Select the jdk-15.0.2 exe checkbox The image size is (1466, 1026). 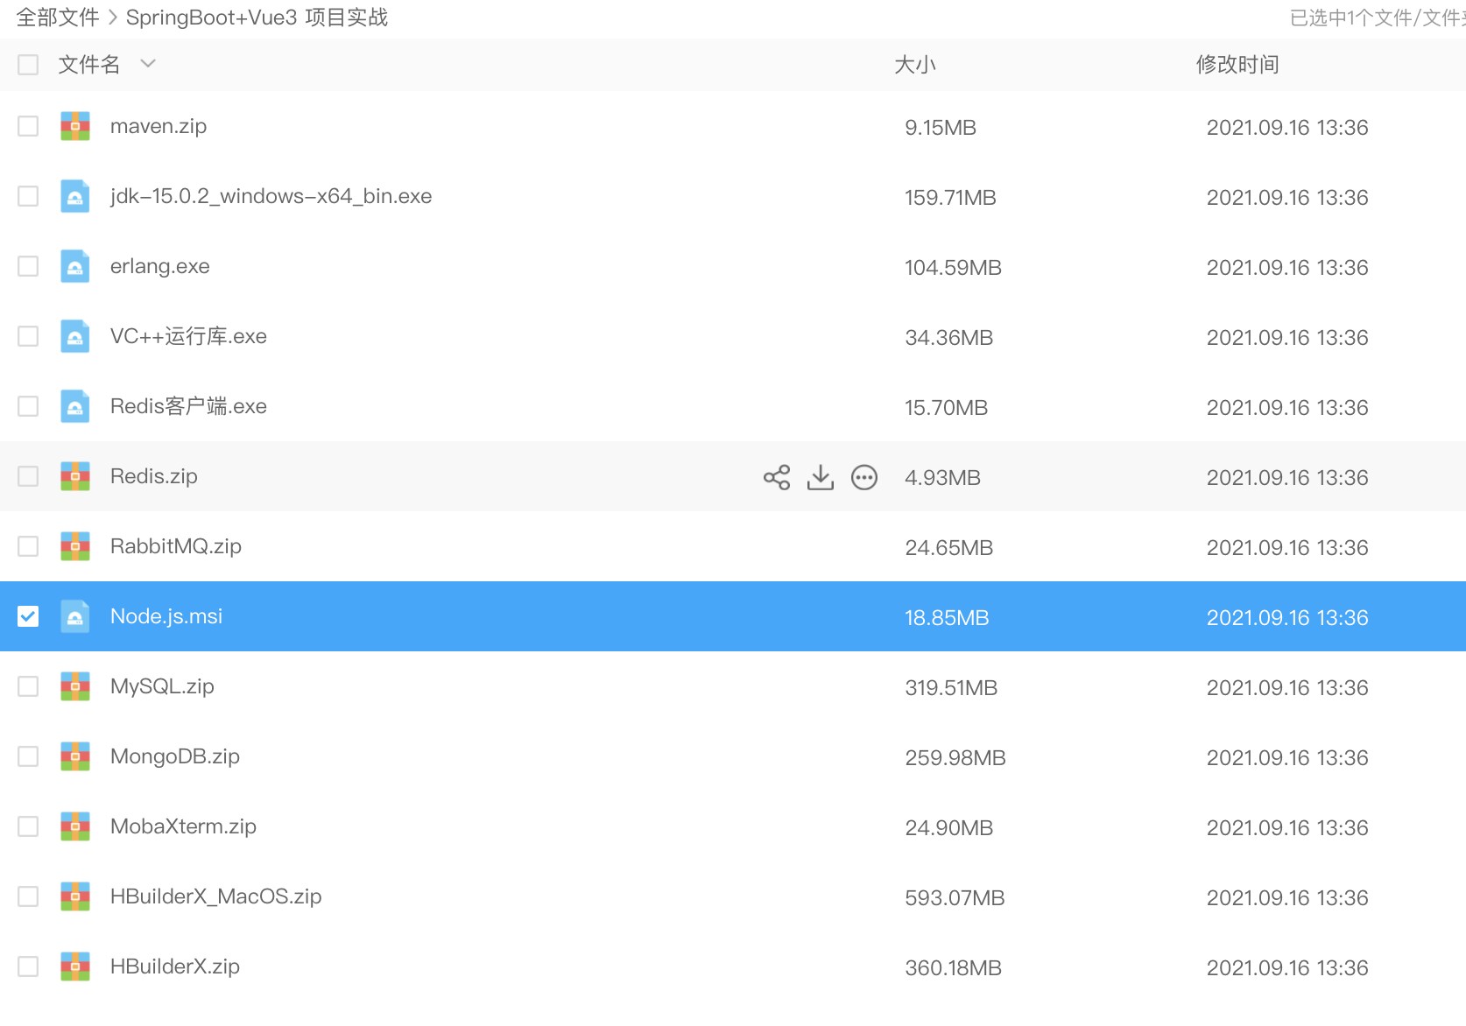click(x=28, y=196)
